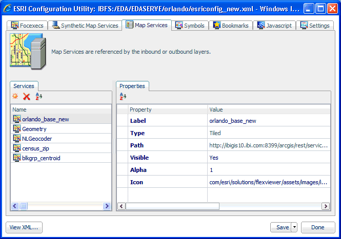Select the Services panel tab
The width and height of the screenshot is (341, 239).
24,86
